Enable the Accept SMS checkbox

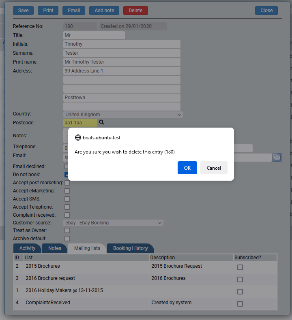[67, 199]
